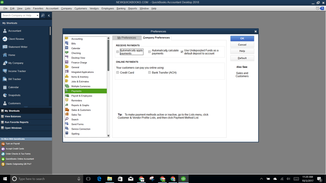The height and width of the screenshot is (183, 326).
Task: Open Sales and Customers also-see link
Action: pyautogui.click(x=242, y=75)
